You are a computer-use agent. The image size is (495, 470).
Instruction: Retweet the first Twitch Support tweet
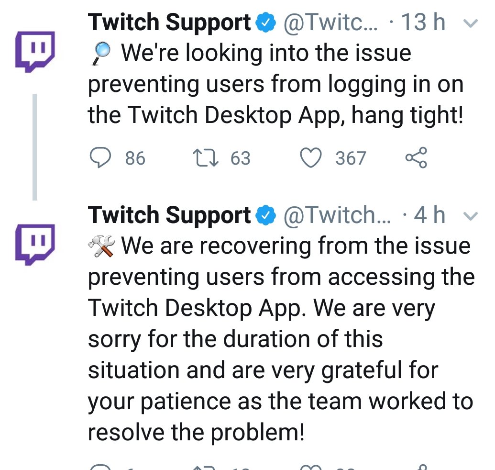coord(207,158)
